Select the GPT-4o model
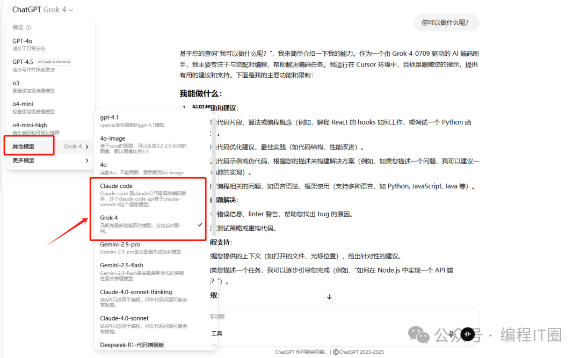 50,44
